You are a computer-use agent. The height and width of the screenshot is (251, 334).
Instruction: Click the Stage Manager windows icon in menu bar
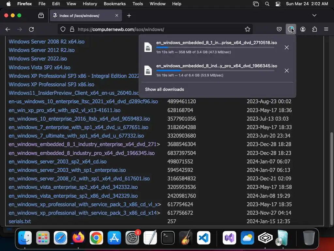(x=256, y=4)
